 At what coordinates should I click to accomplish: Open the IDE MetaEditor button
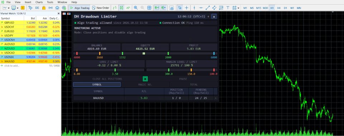pyautogui.click(x=37, y=8)
